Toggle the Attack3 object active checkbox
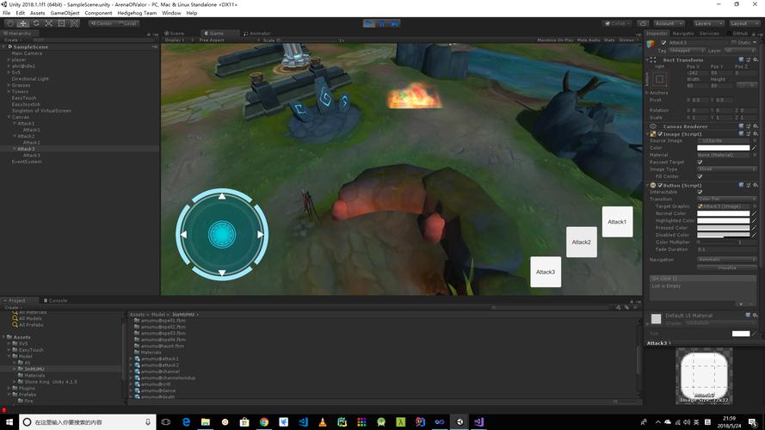The height and width of the screenshot is (430, 765). [x=663, y=43]
